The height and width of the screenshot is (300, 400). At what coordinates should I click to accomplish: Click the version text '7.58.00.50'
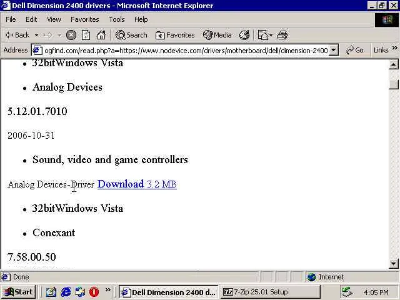pyautogui.click(x=31, y=257)
